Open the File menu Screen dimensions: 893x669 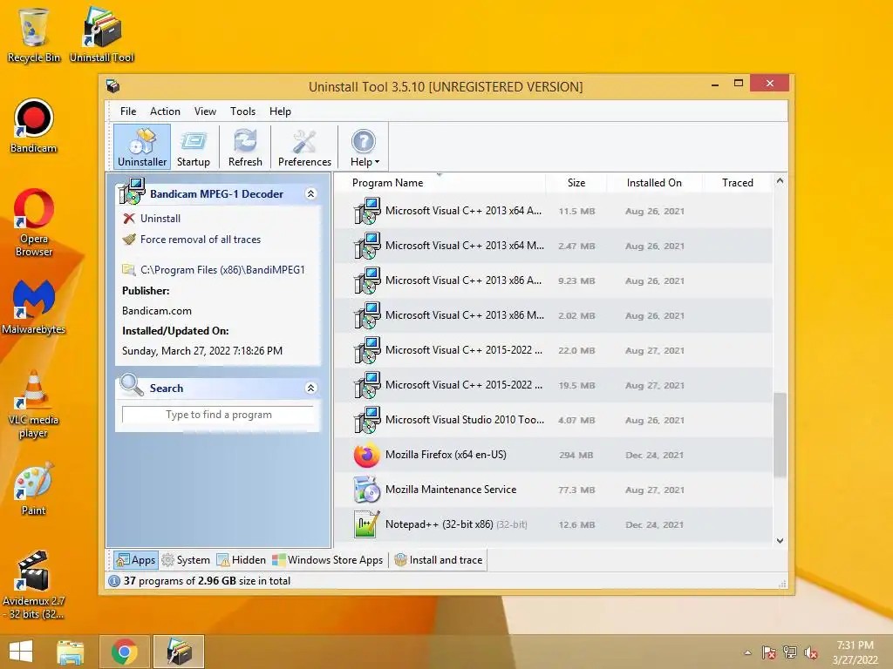[128, 111]
